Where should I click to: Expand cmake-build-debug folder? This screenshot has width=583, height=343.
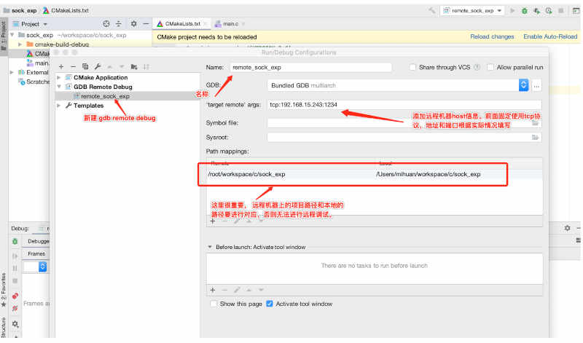[20, 44]
